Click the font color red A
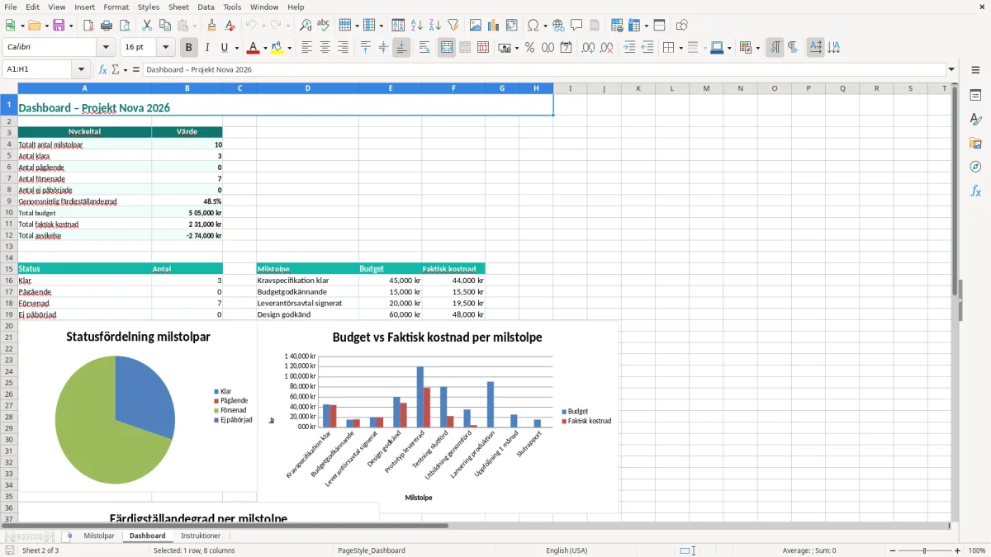Viewport: 991px width, 557px height. coord(253,48)
